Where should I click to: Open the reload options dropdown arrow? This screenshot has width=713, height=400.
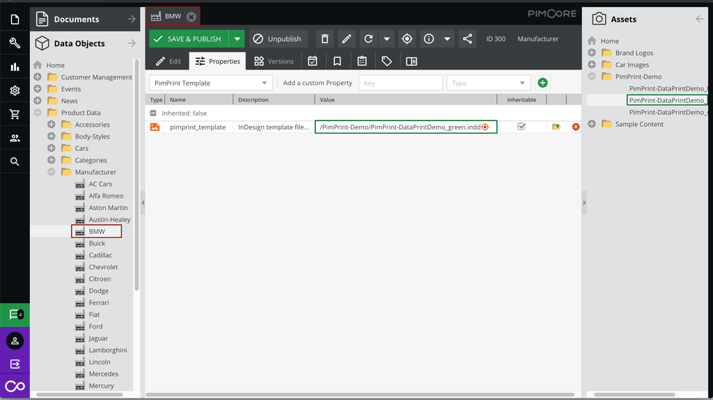386,39
